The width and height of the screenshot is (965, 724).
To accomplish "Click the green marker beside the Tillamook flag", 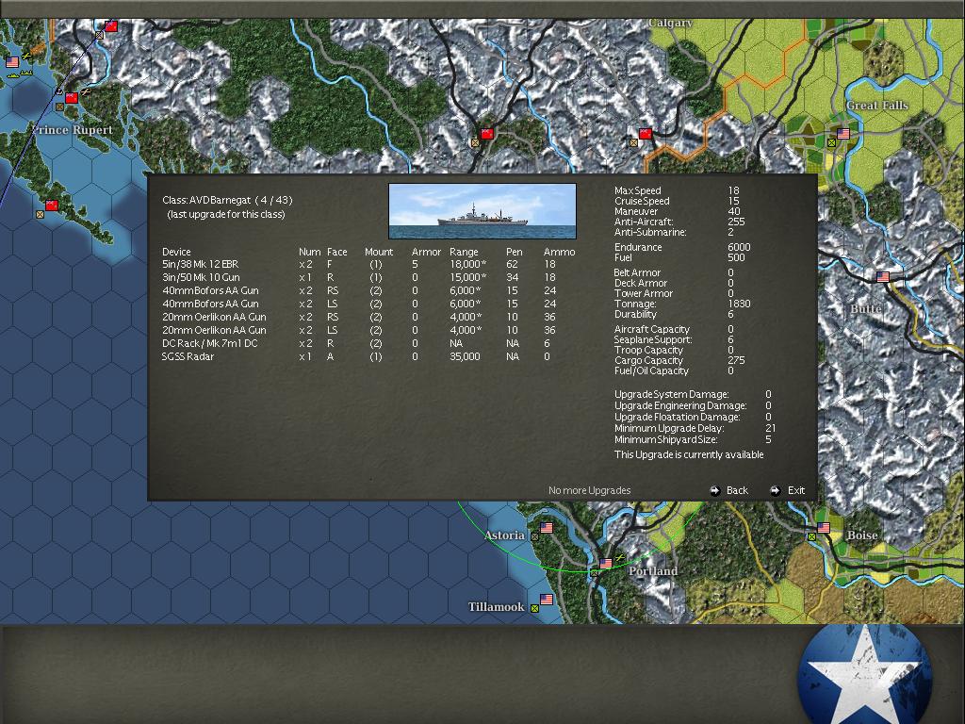I will [x=535, y=608].
